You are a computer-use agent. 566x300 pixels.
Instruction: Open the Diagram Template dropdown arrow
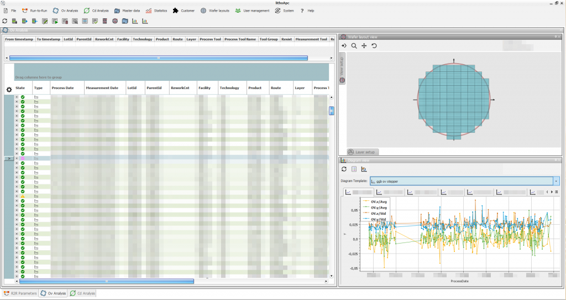pyautogui.click(x=556, y=181)
